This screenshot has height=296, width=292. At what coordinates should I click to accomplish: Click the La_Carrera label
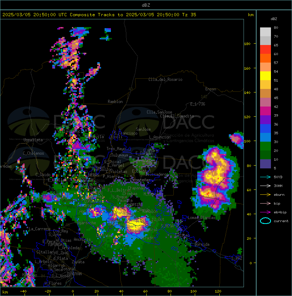[x=39, y=229]
